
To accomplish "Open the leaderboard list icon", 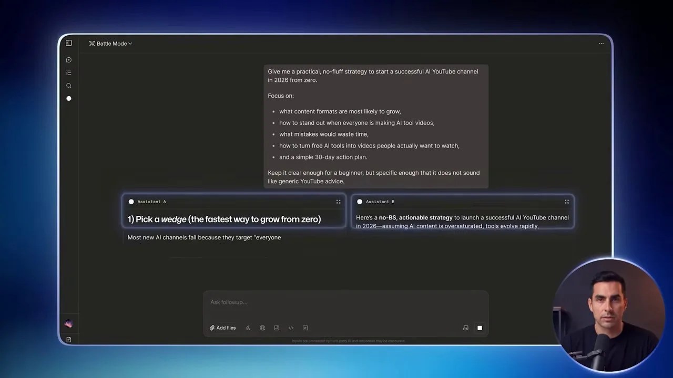I will click(69, 73).
